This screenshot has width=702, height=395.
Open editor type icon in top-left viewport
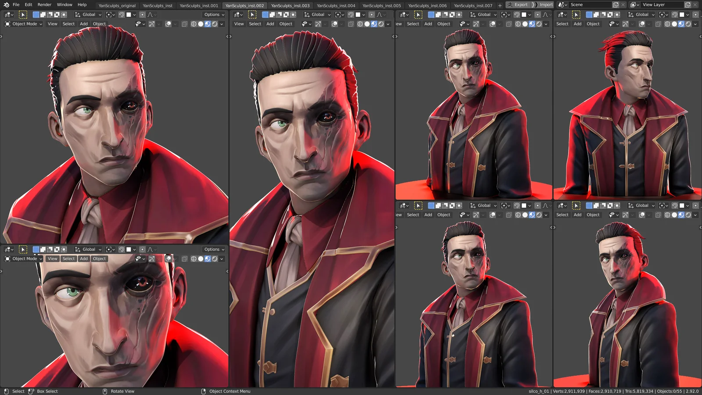[9, 15]
